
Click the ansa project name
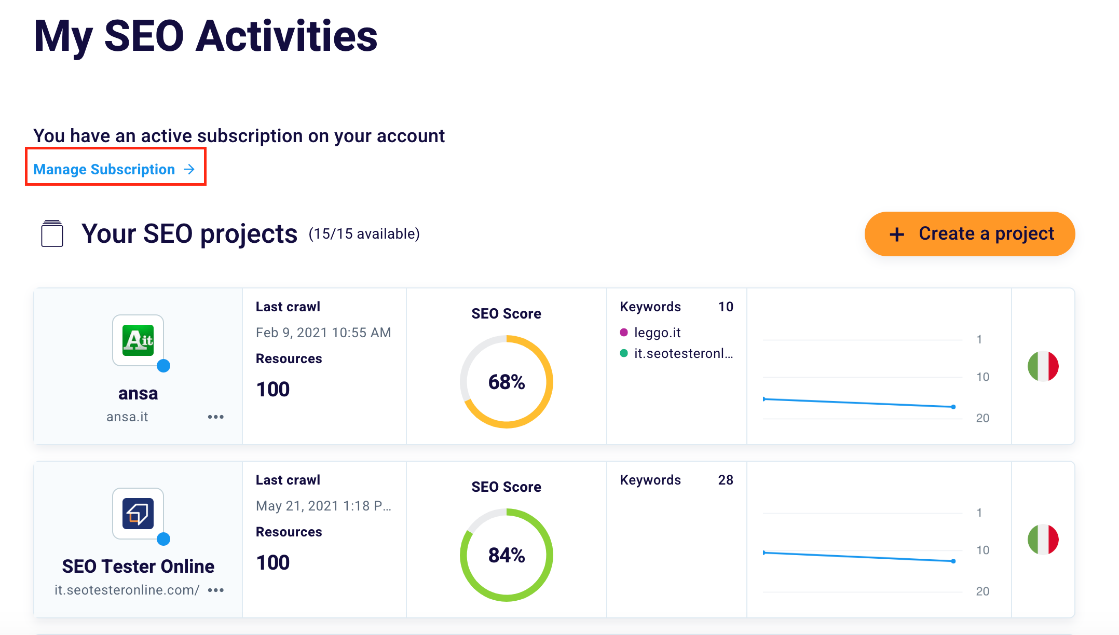(138, 393)
